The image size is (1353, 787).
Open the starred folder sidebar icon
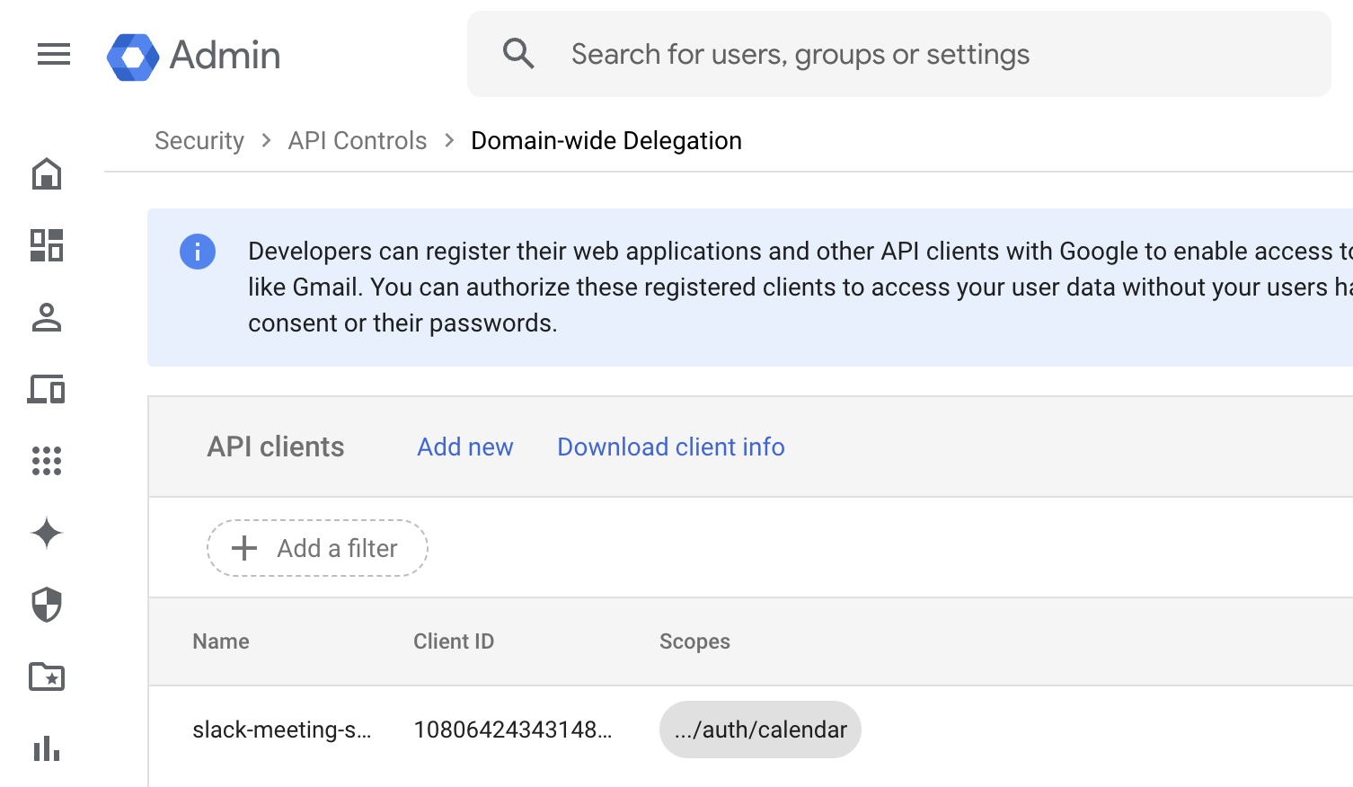47,676
